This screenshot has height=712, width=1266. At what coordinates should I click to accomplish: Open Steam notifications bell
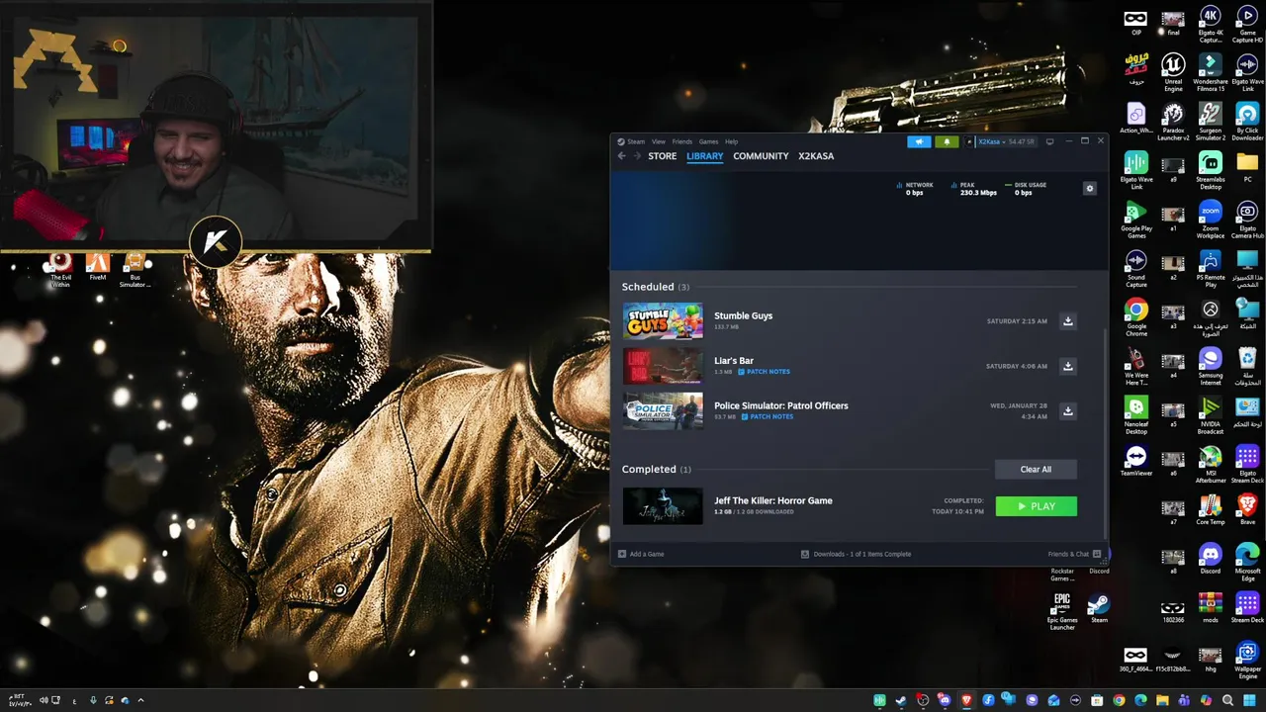click(x=947, y=141)
